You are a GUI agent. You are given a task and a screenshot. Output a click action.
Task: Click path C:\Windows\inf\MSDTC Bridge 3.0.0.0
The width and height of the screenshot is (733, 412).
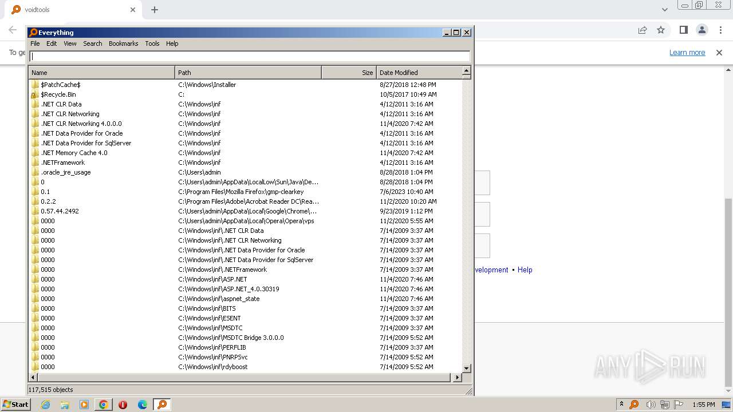tap(231, 338)
